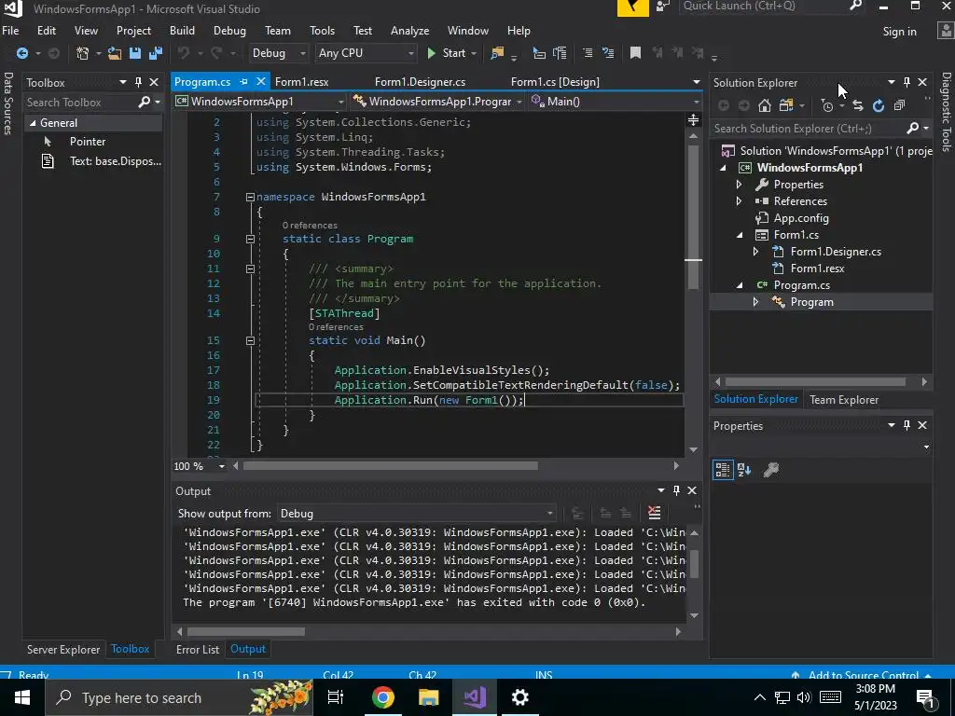Open the Build menu

182,31
